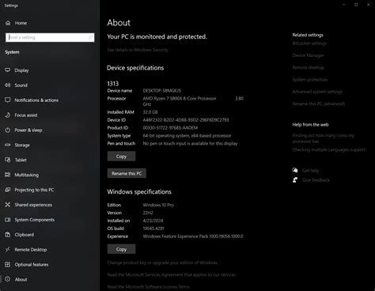The height and width of the screenshot is (291, 375).
Task: Click the Focus assist moon icon
Action: pos(8,115)
